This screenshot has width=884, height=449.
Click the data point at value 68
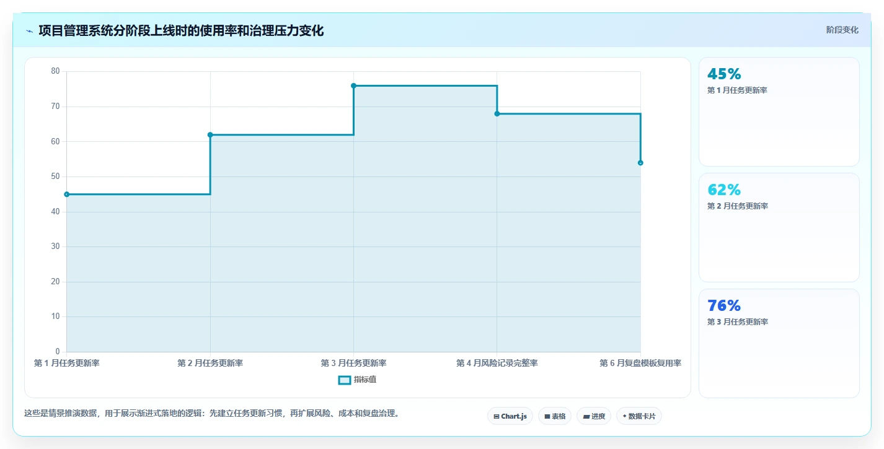[497, 114]
